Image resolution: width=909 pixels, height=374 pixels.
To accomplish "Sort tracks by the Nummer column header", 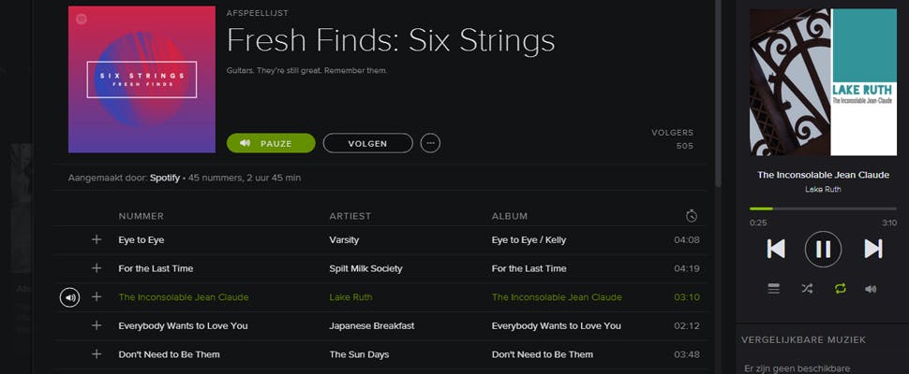I will (x=141, y=216).
